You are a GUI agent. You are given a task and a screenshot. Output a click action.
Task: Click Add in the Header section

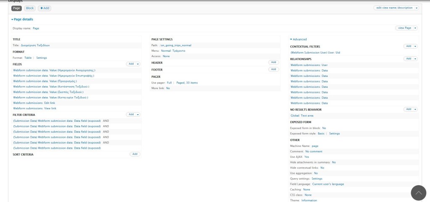(x=273, y=62)
